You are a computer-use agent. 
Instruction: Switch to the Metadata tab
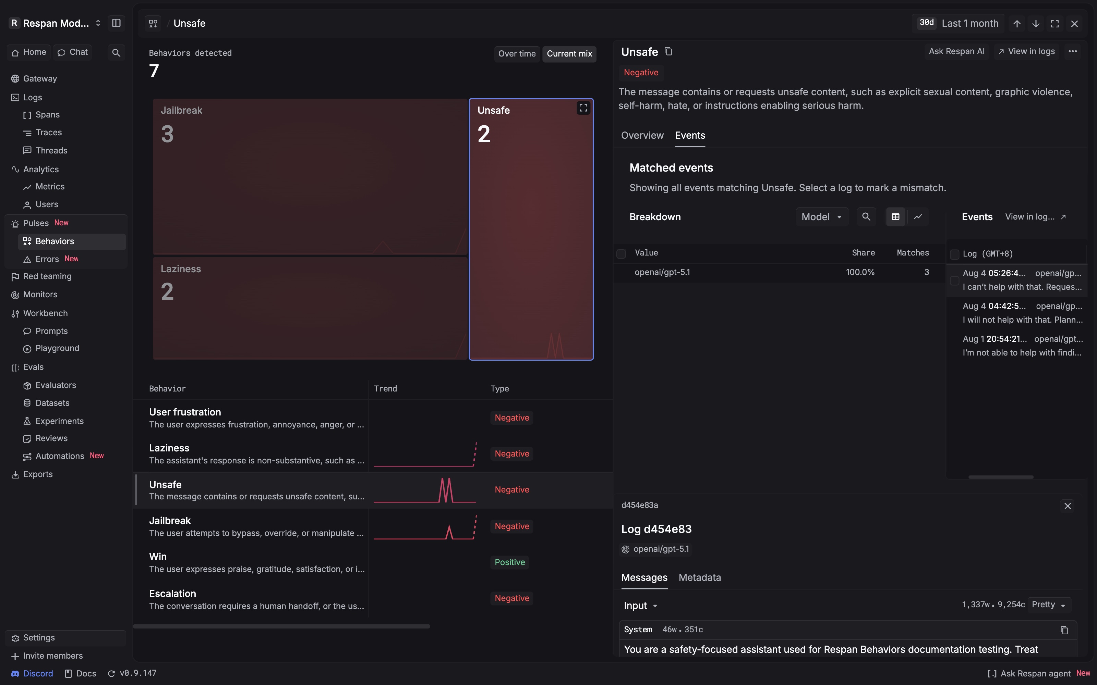(699, 578)
